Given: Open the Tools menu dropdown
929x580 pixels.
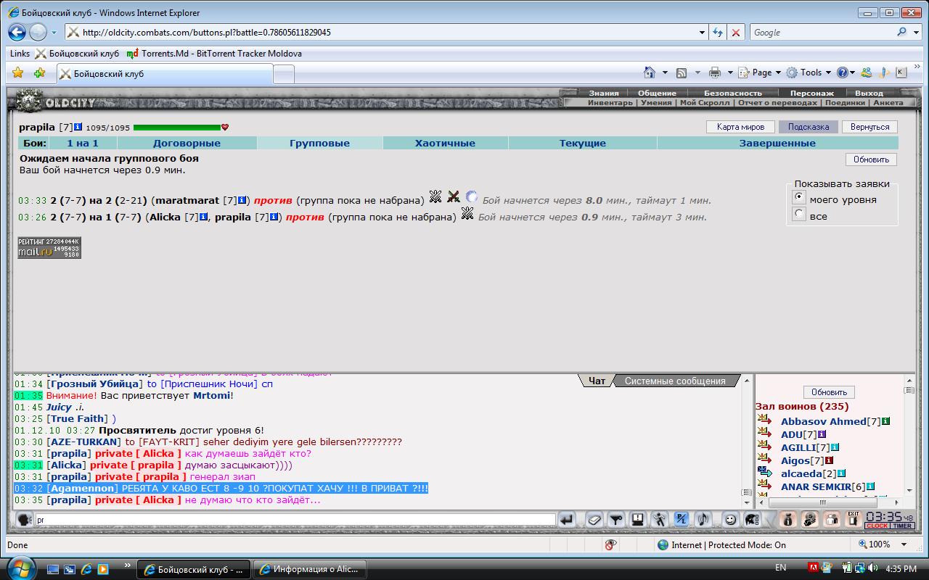Looking at the screenshot, I should click(809, 72).
